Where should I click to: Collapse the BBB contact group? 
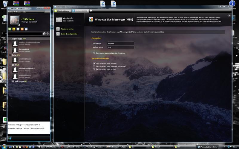[x=10, y=65]
